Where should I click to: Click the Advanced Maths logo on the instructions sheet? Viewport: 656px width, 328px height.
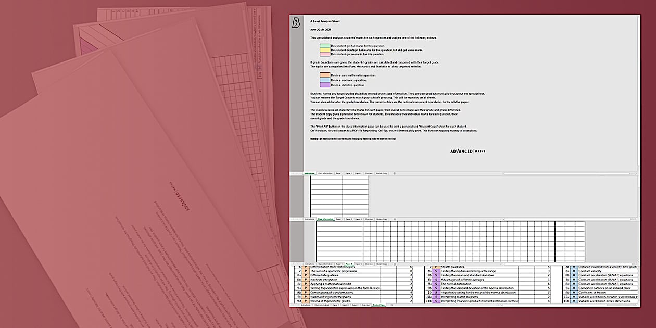[468, 151]
